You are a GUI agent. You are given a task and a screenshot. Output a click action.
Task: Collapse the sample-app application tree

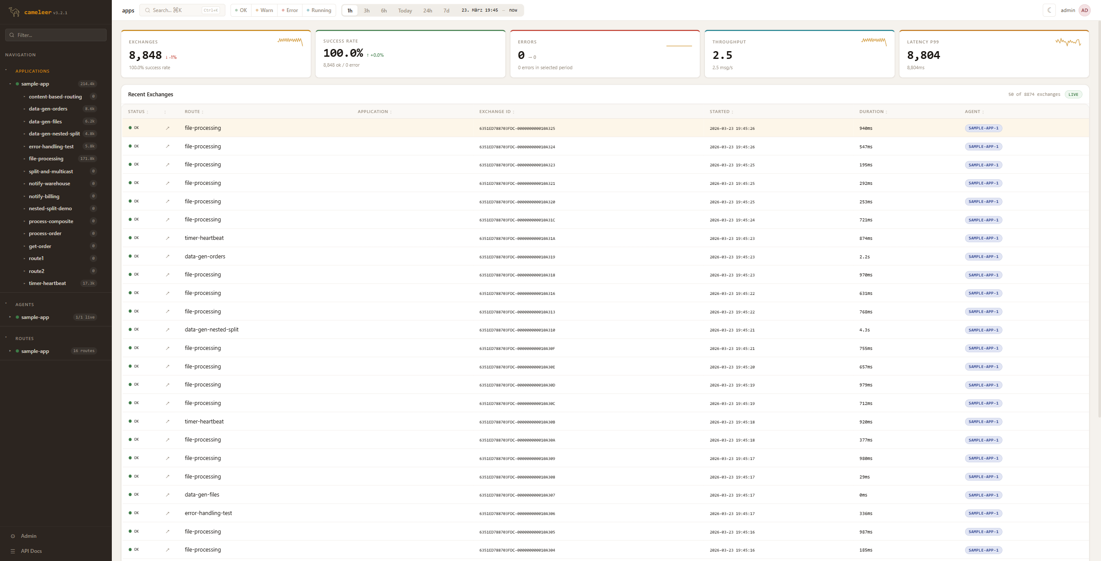[x=10, y=84]
